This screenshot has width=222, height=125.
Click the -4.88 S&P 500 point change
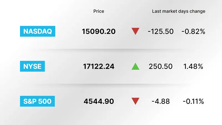(161, 101)
